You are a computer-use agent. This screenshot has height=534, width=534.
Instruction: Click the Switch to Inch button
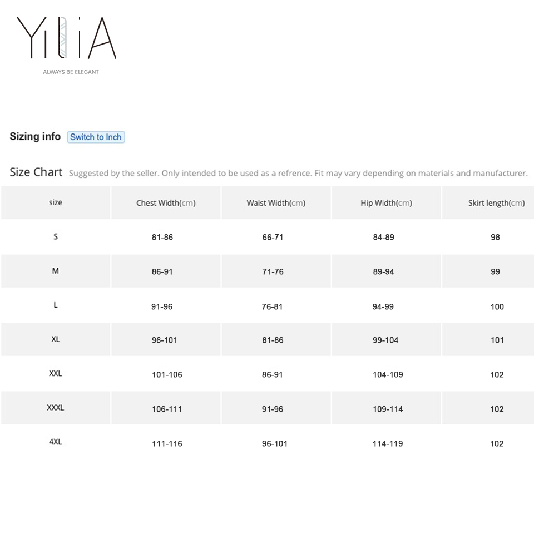pos(96,137)
